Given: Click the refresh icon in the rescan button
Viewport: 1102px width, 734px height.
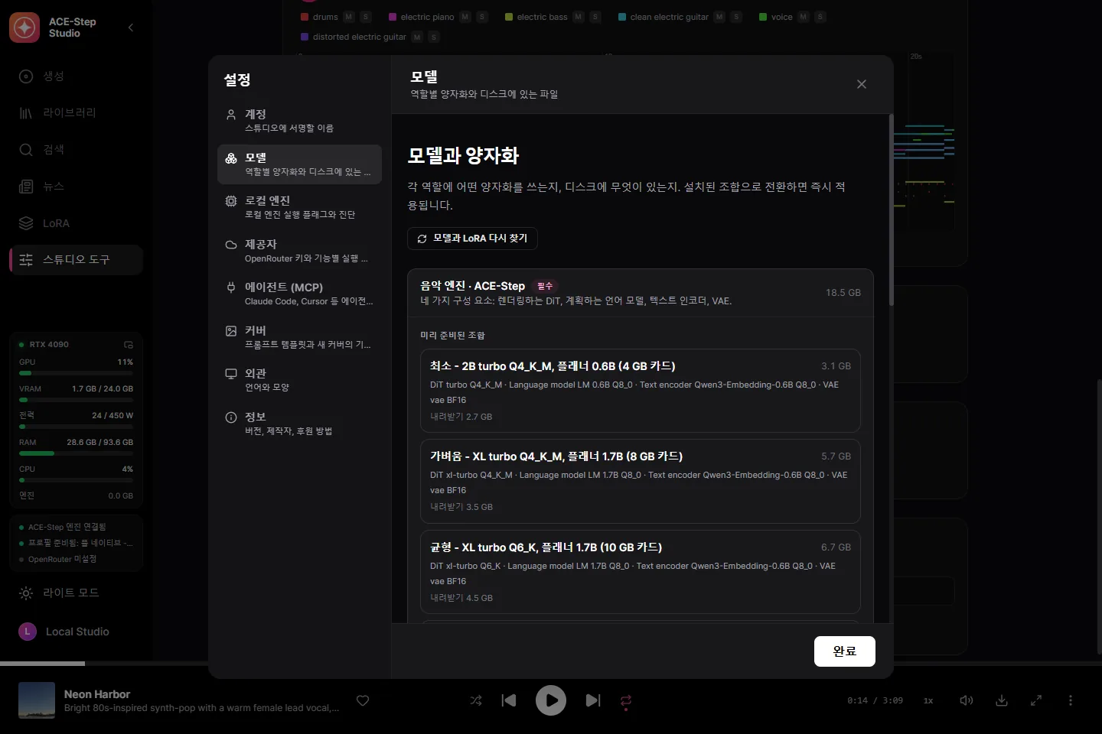Looking at the screenshot, I should click(x=422, y=239).
